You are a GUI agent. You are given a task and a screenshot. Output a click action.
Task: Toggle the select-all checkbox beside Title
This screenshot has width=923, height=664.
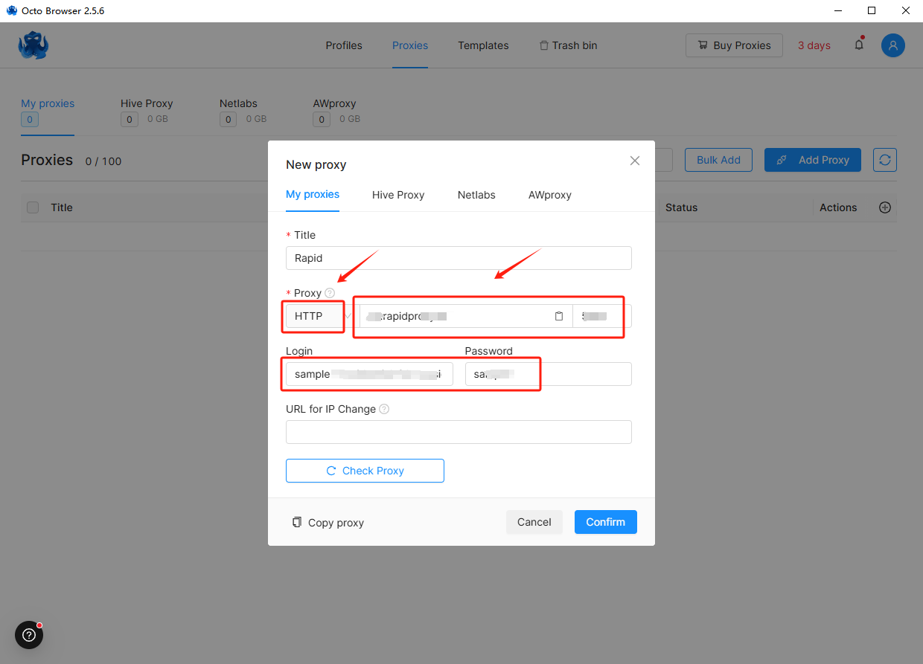33,207
